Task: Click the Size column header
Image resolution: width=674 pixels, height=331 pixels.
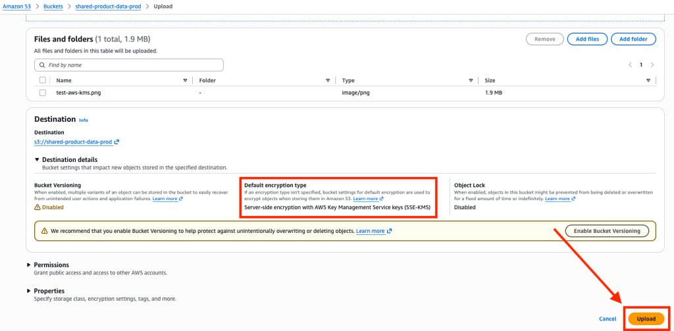Action: pyautogui.click(x=490, y=80)
